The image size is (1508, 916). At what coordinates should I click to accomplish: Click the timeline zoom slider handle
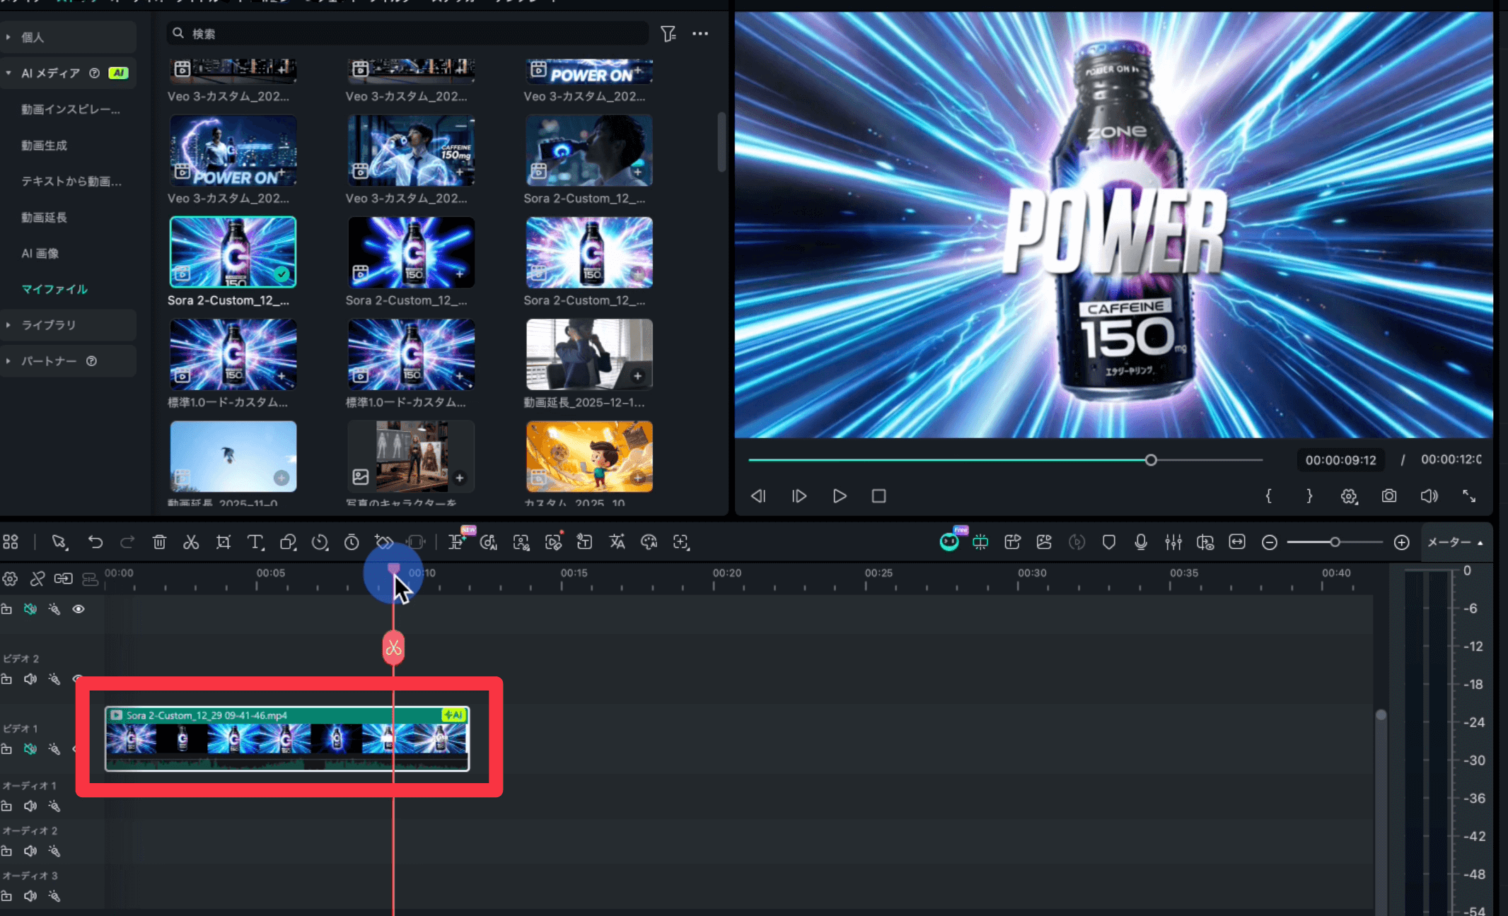coord(1334,542)
